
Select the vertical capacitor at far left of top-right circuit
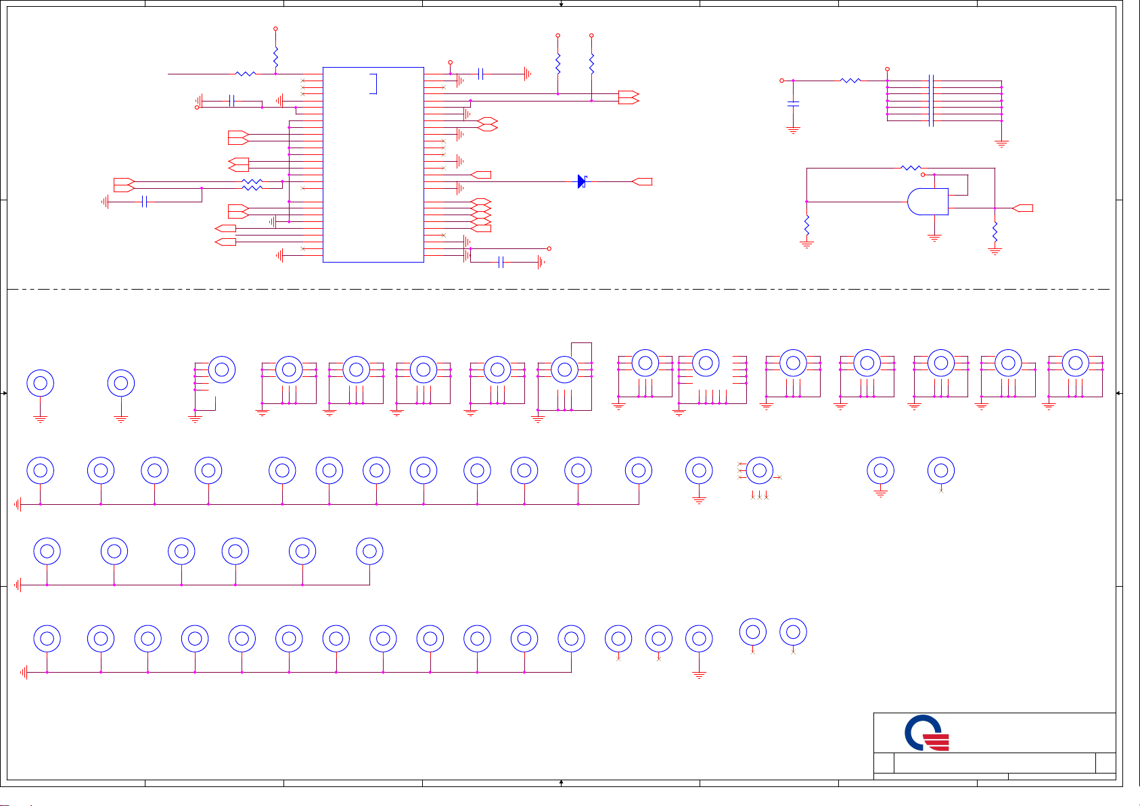click(794, 104)
